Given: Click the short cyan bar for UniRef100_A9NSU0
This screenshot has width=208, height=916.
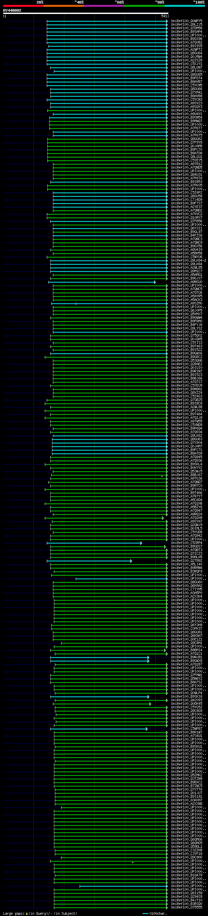Looking at the screenshot, I should (102, 282).
